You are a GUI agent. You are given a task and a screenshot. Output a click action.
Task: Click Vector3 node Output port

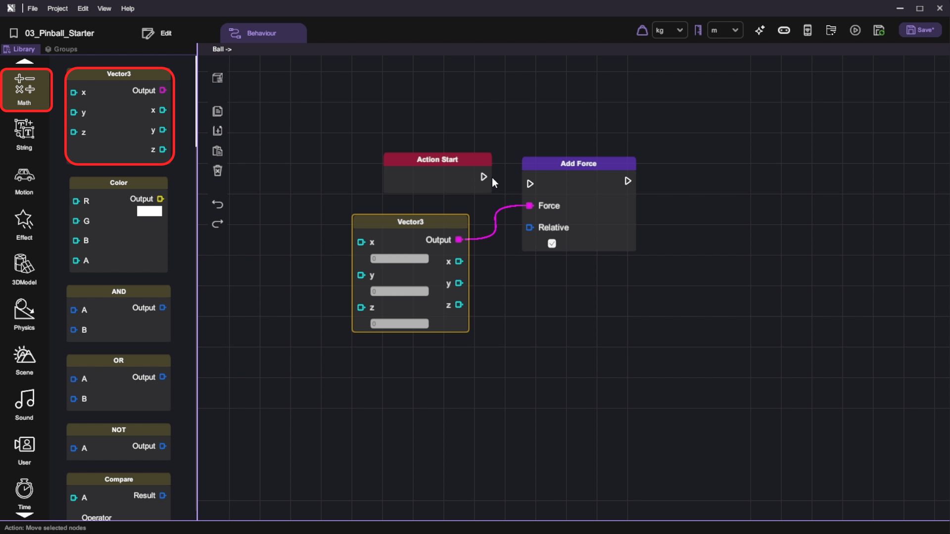459,240
